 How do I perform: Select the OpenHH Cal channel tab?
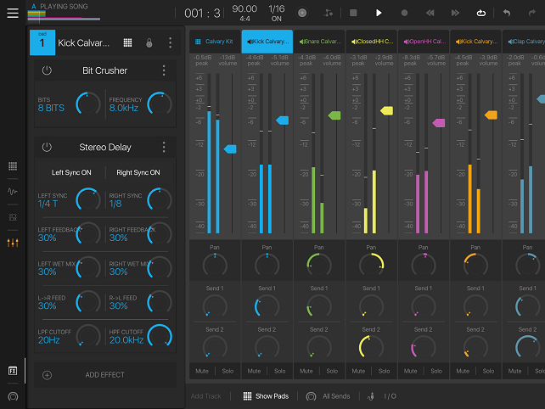424,42
